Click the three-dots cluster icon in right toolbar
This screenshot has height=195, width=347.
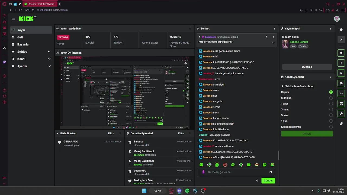(341, 124)
